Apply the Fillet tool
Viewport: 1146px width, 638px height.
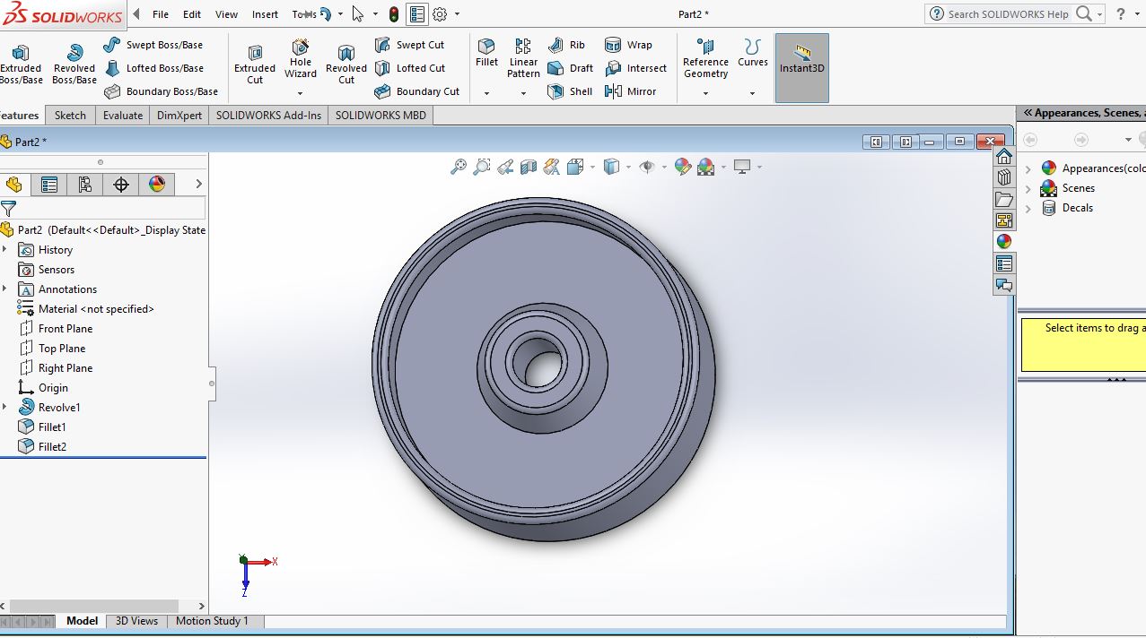[x=486, y=53]
